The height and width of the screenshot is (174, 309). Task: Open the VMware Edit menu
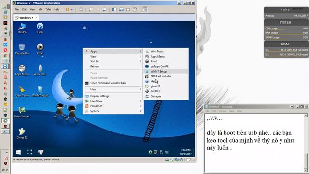[x=24, y=9]
